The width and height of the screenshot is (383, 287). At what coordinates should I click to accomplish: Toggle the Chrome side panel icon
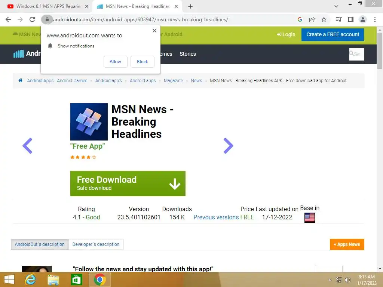click(x=351, y=19)
